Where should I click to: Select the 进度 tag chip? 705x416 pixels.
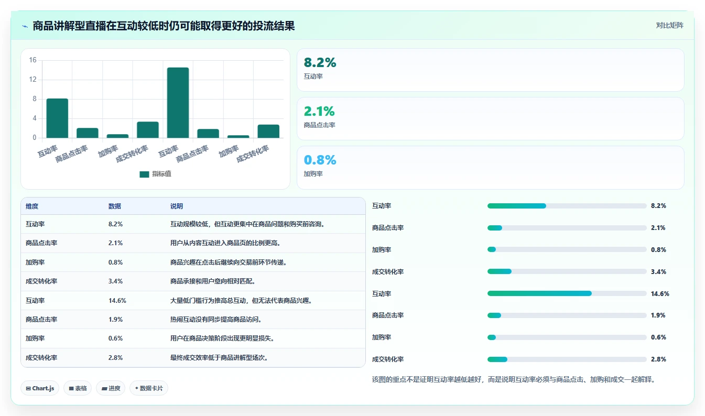(111, 388)
